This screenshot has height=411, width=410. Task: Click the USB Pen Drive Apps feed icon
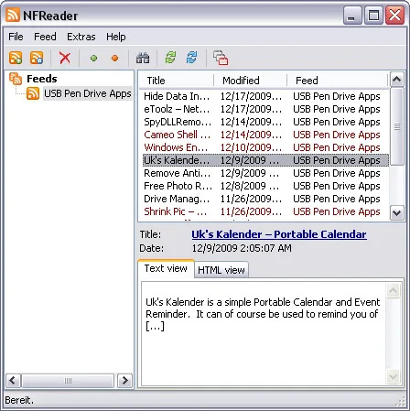33,93
